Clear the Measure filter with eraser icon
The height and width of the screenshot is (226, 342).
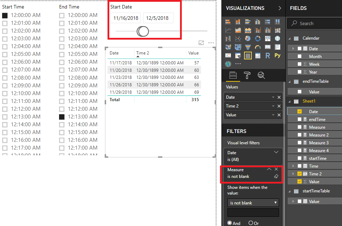point(276,176)
